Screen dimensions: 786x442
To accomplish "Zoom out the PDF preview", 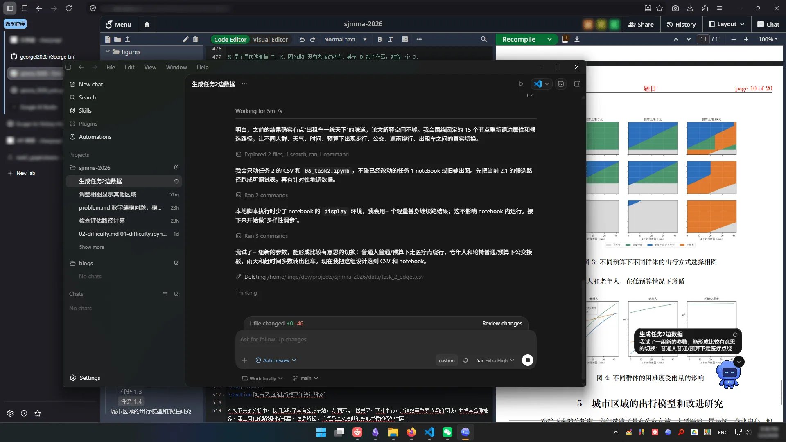I will tap(734, 40).
